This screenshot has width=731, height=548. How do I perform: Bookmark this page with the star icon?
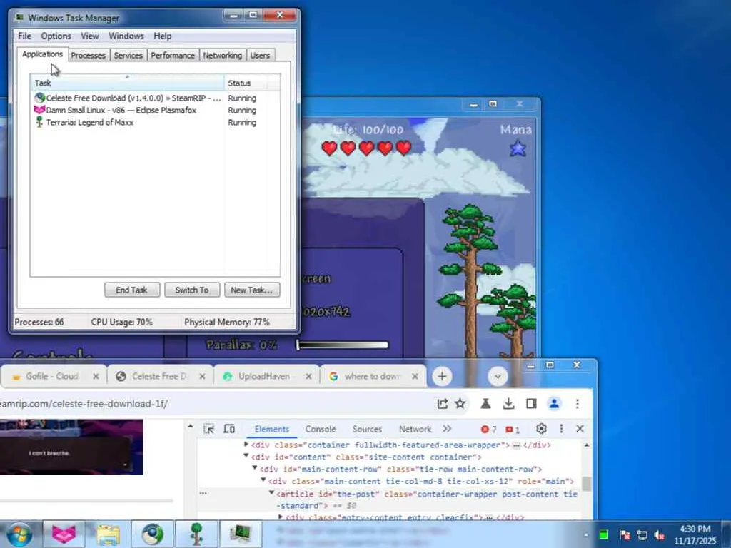460,404
